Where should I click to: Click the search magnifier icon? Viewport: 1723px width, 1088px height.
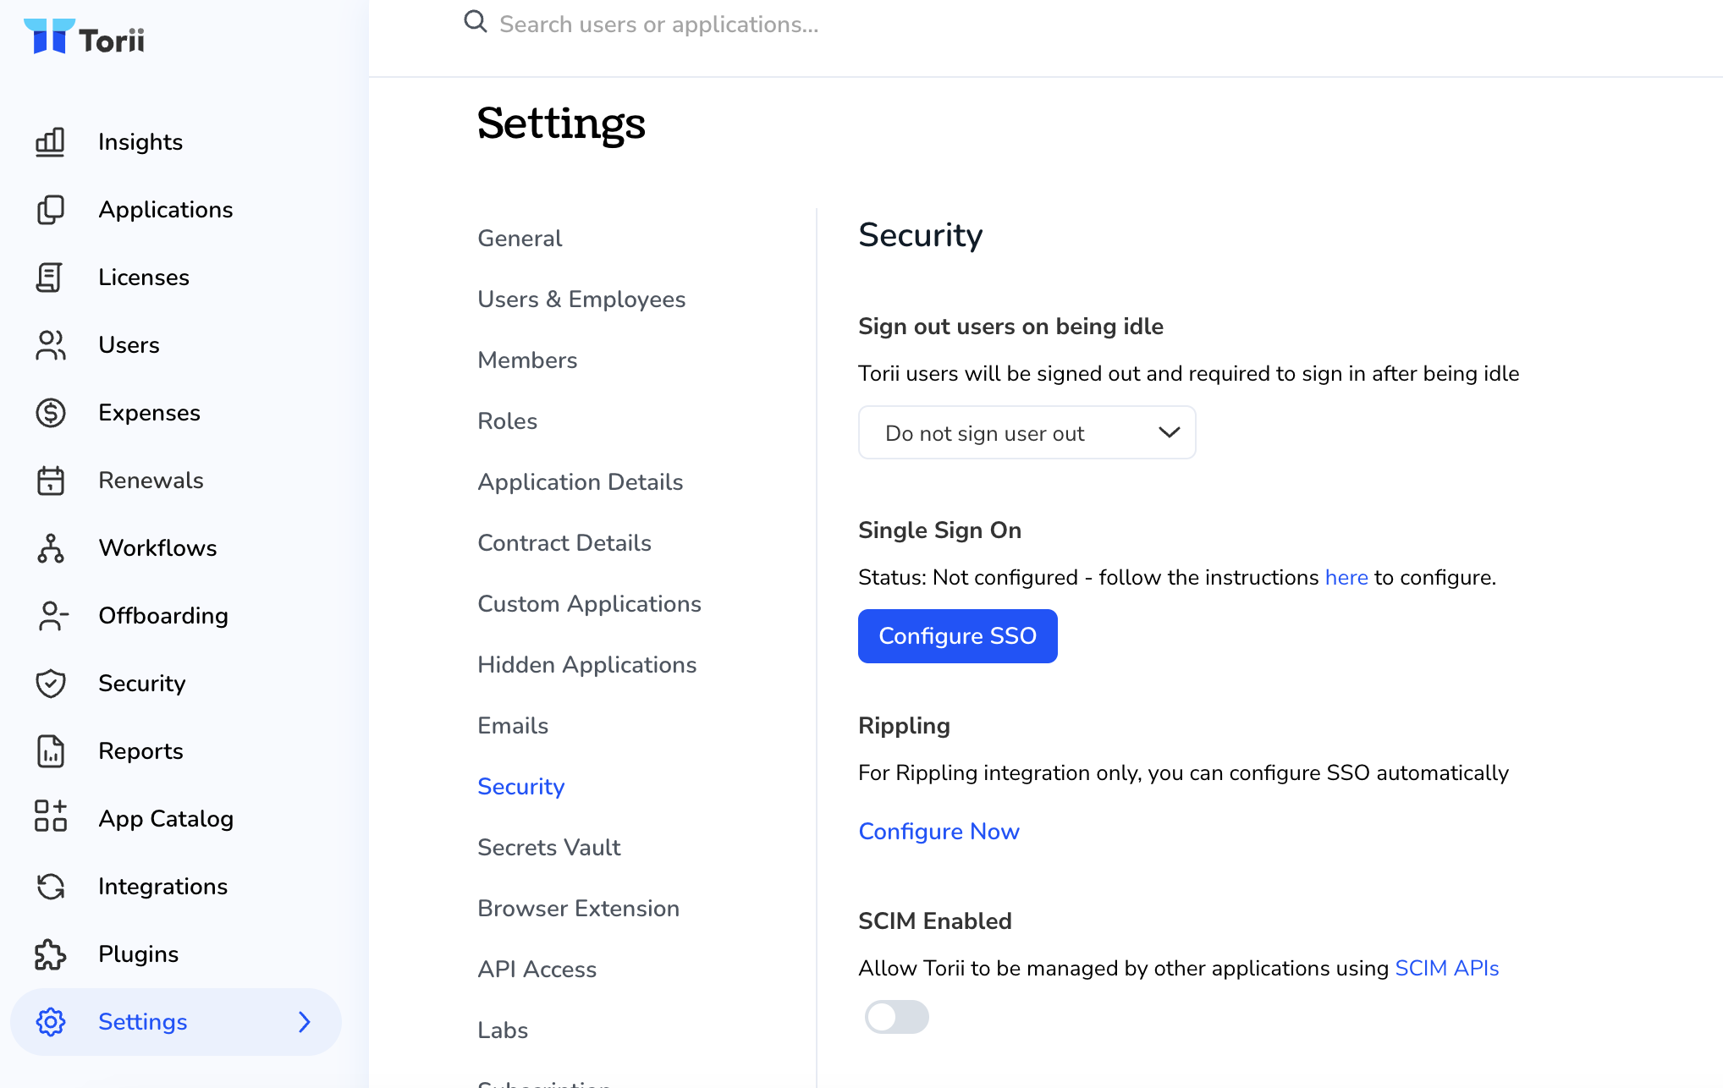pos(476,22)
